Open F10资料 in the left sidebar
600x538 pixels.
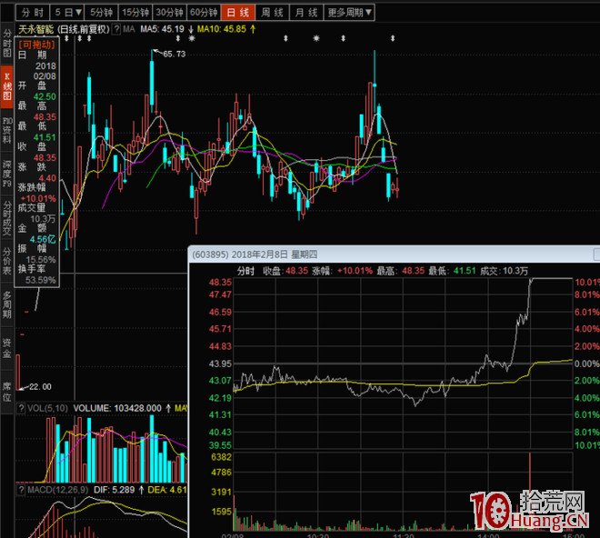(x=7, y=131)
